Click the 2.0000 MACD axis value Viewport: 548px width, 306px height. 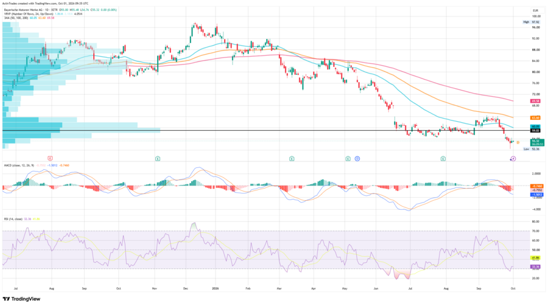point(536,173)
